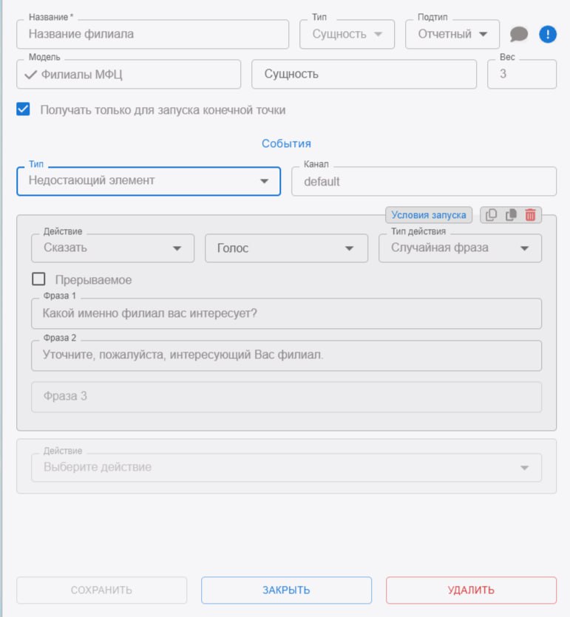570x617 pixels.
Task: Click the Условия запуска button
Action: click(x=429, y=215)
